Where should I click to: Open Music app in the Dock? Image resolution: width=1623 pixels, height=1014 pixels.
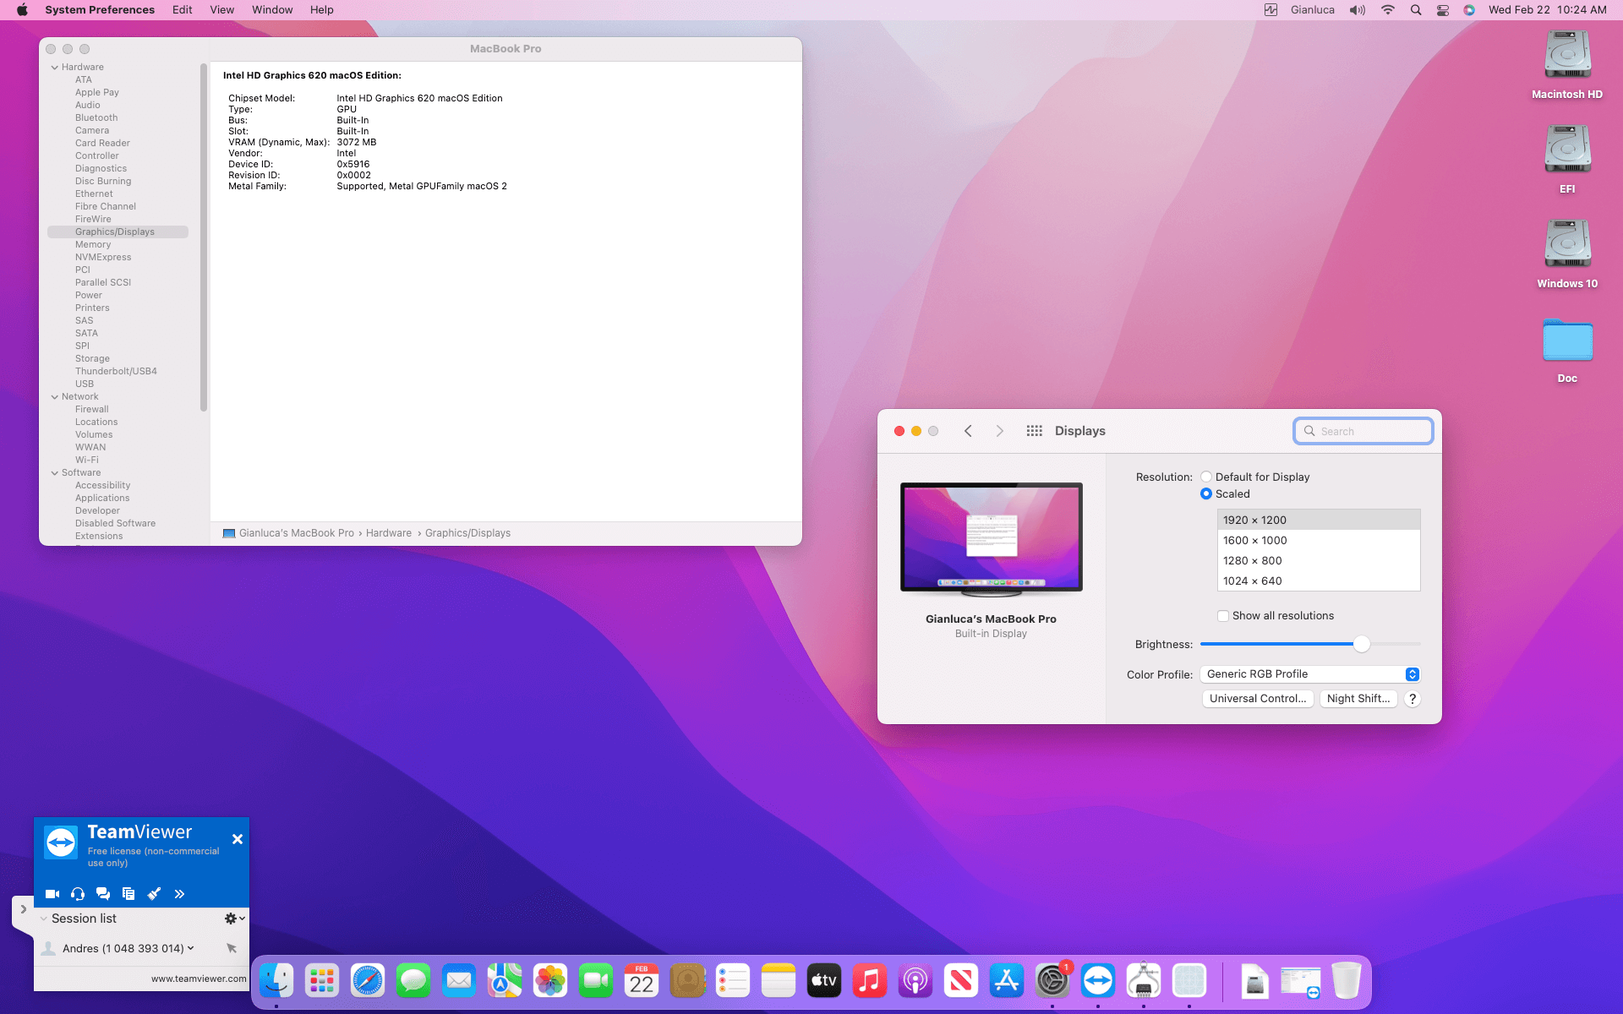point(870,981)
